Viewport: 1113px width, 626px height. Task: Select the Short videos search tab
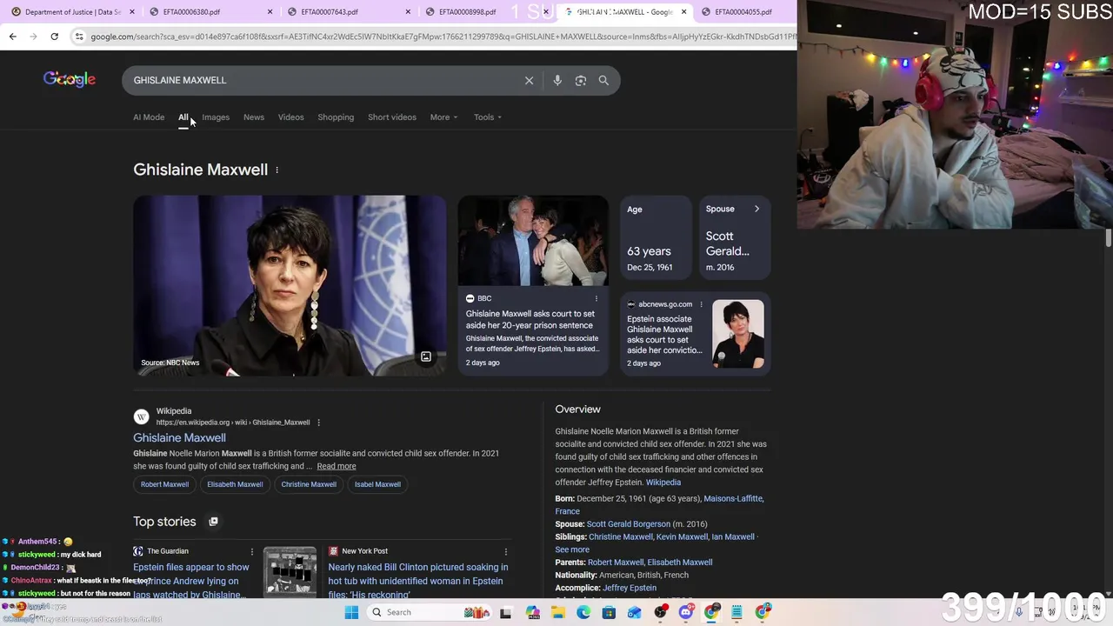click(x=392, y=117)
